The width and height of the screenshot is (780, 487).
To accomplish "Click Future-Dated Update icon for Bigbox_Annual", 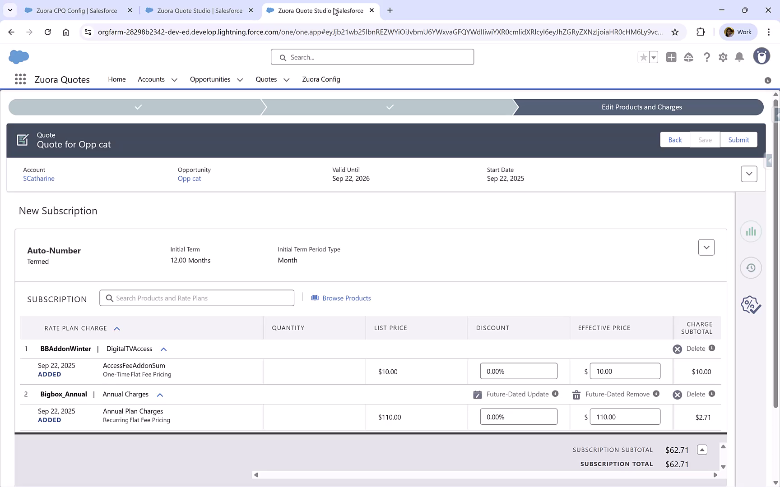I will [x=477, y=394].
